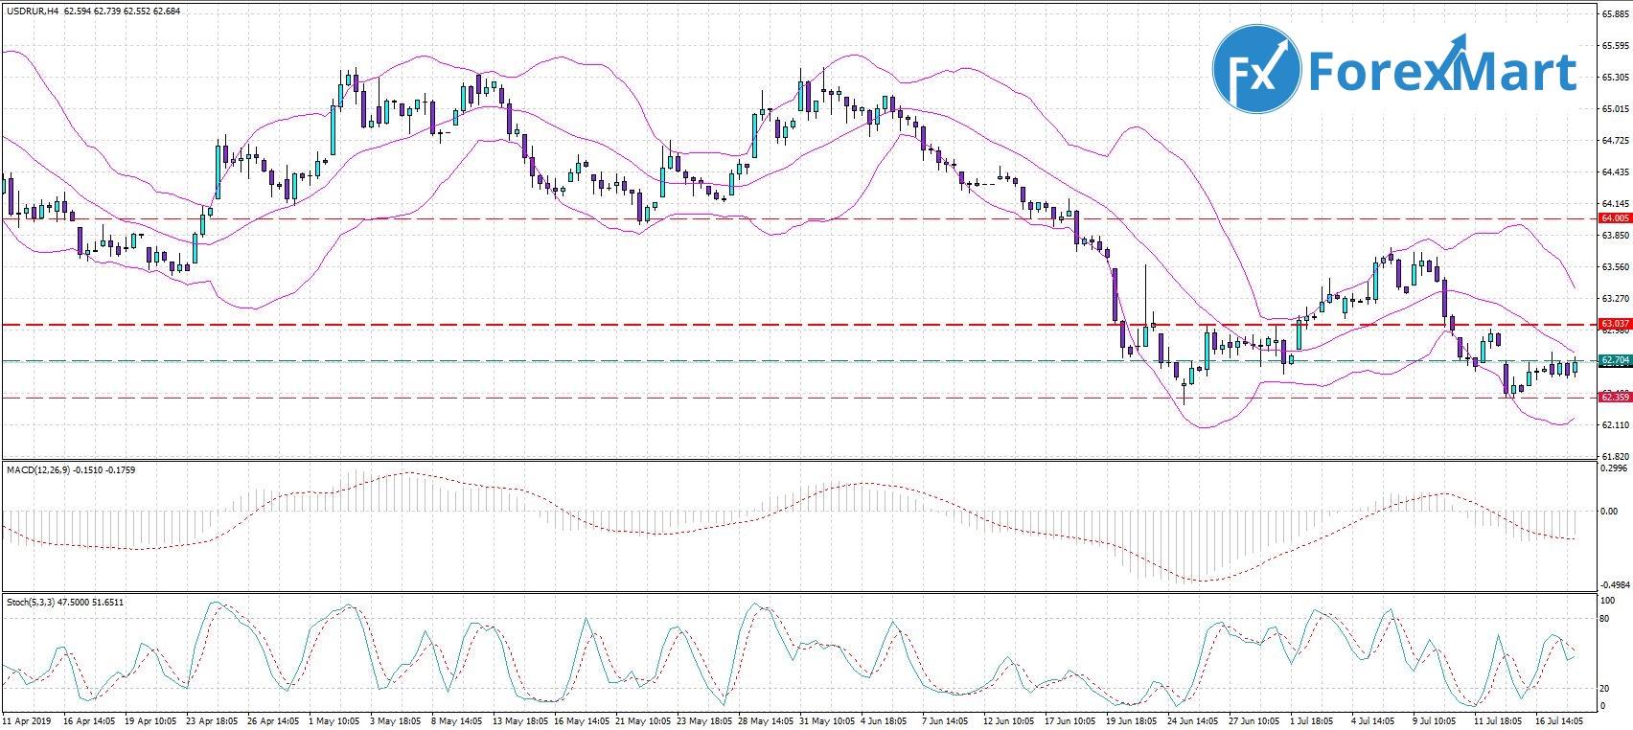Click the 63.560 price axis label
This screenshot has width=1633, height=730.
pyautogui.click(x=1615, y=267)
